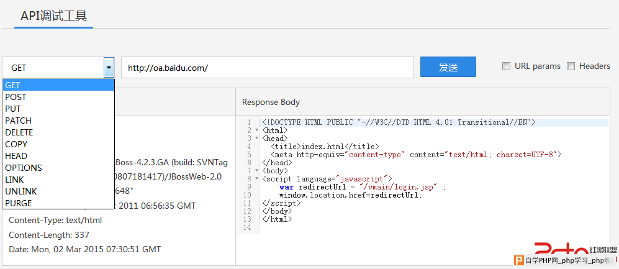Collapse the script tag fold arrow on line 8
The image size is (619, 269).
256,178
